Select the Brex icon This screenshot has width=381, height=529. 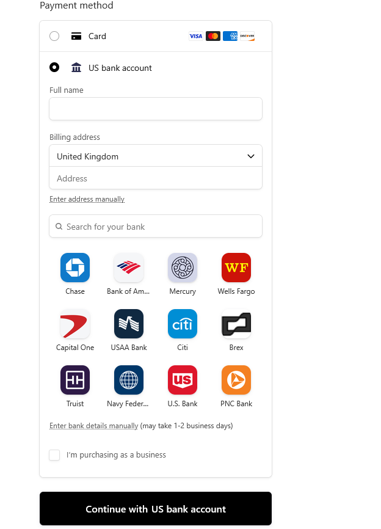click(x=236, y=324)
